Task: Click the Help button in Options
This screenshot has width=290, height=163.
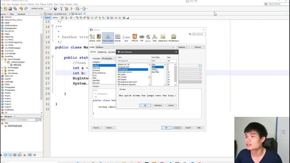Action: click(x=199, y=128)
